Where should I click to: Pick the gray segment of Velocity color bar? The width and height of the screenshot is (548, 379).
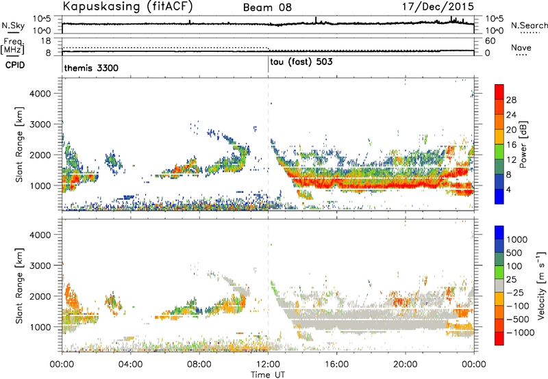point(499,285)
